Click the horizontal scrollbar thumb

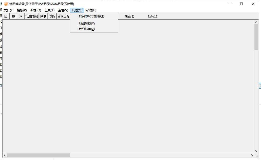38,155
